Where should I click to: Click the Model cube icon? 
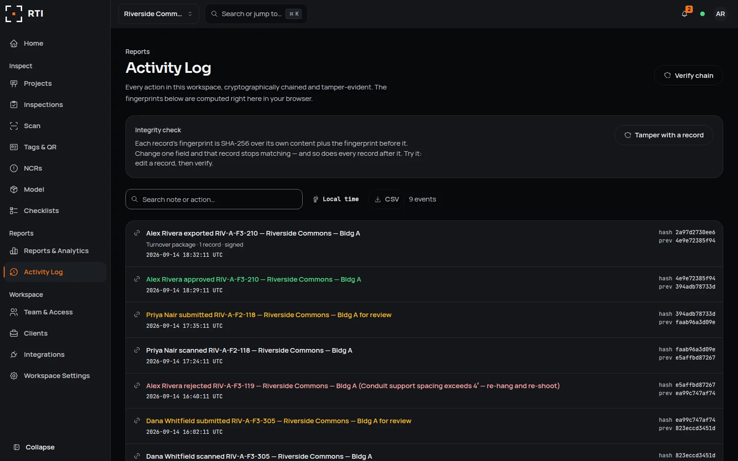(x=14, y=189)
